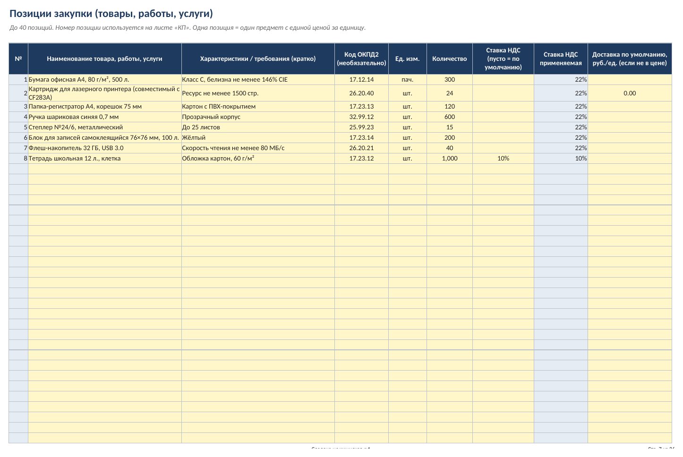683x457 pixels.
Task: Select unit cell 'пач.' in row one
Action: pyautogui.click(x=407, y=79)
